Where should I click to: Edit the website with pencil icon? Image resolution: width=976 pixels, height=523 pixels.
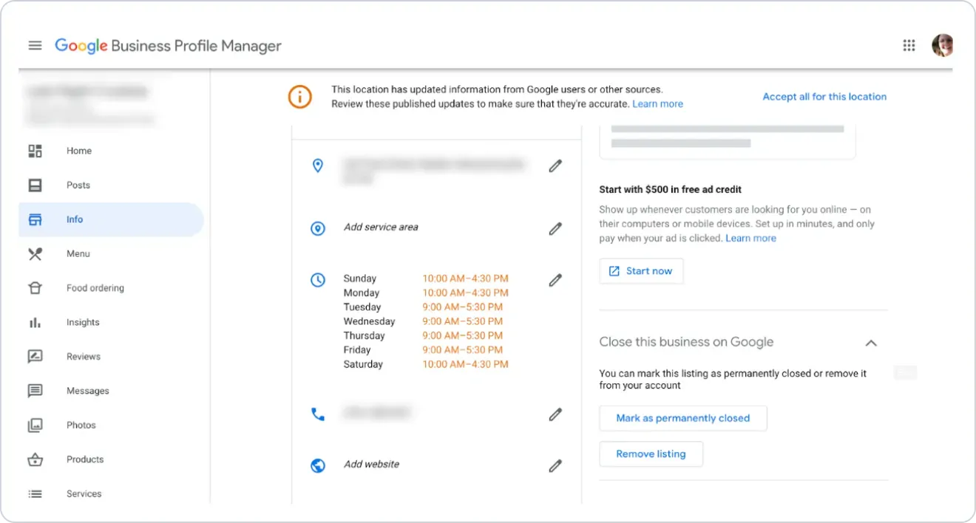(555, 466)
